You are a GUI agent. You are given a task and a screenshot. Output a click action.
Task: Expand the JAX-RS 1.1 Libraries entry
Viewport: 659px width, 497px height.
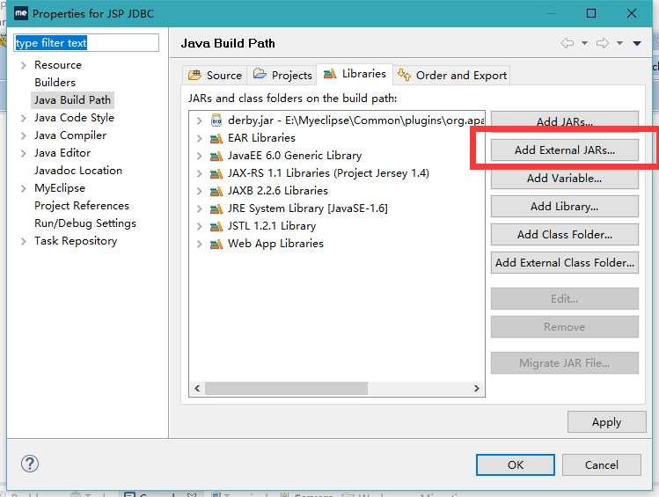click(x=199, y=173)
